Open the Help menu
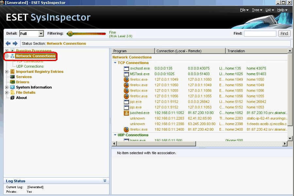Image resolution: width=294 pixels, height=196 pixels. [282, 10]
